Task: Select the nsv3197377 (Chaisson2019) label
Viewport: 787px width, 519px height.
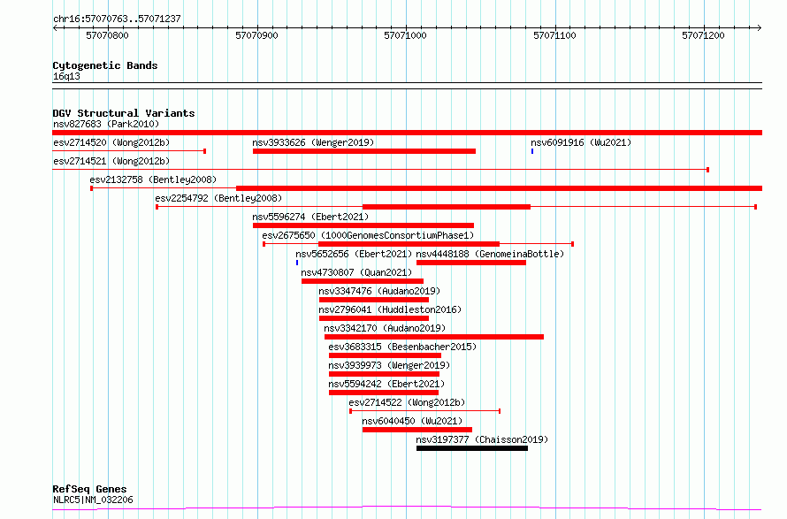Action: [482, 439]
